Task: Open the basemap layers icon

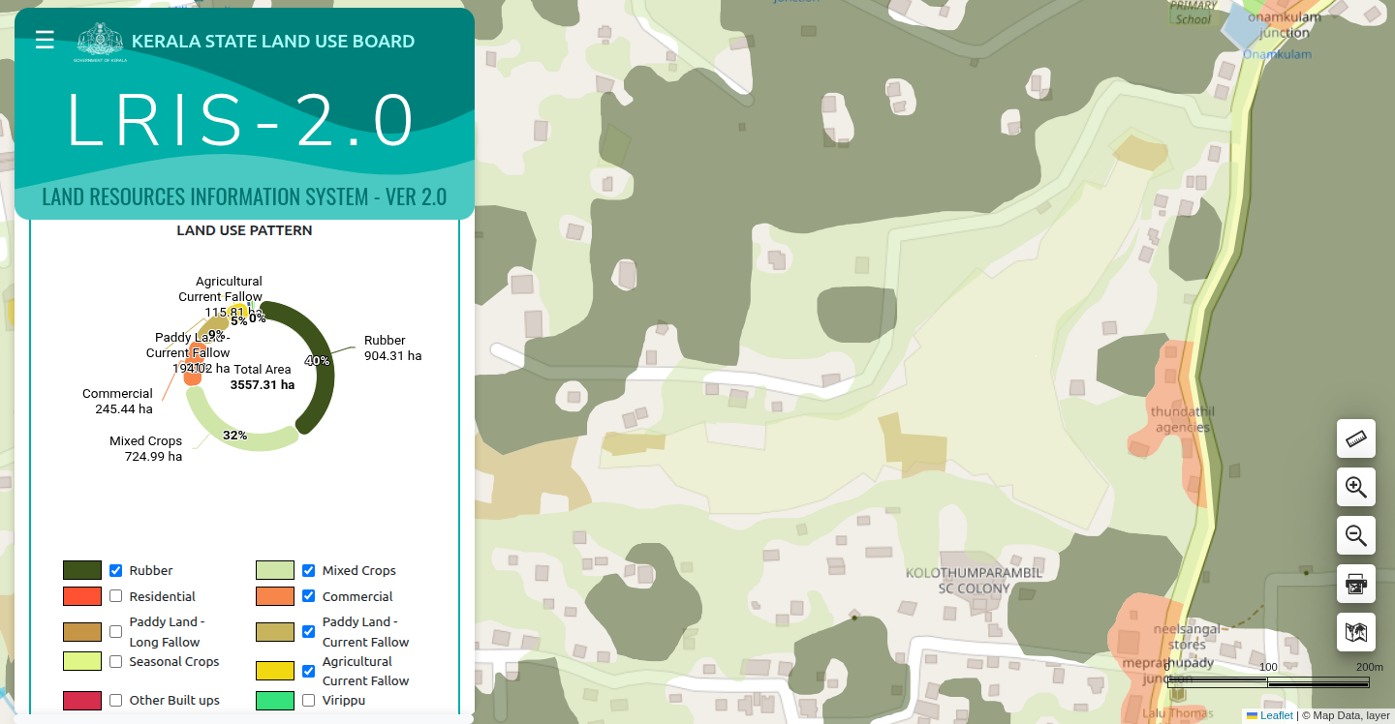Action: coord(1355,632)
